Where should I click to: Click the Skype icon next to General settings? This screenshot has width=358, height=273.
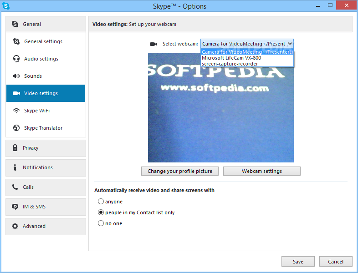[x=16, y=41]
